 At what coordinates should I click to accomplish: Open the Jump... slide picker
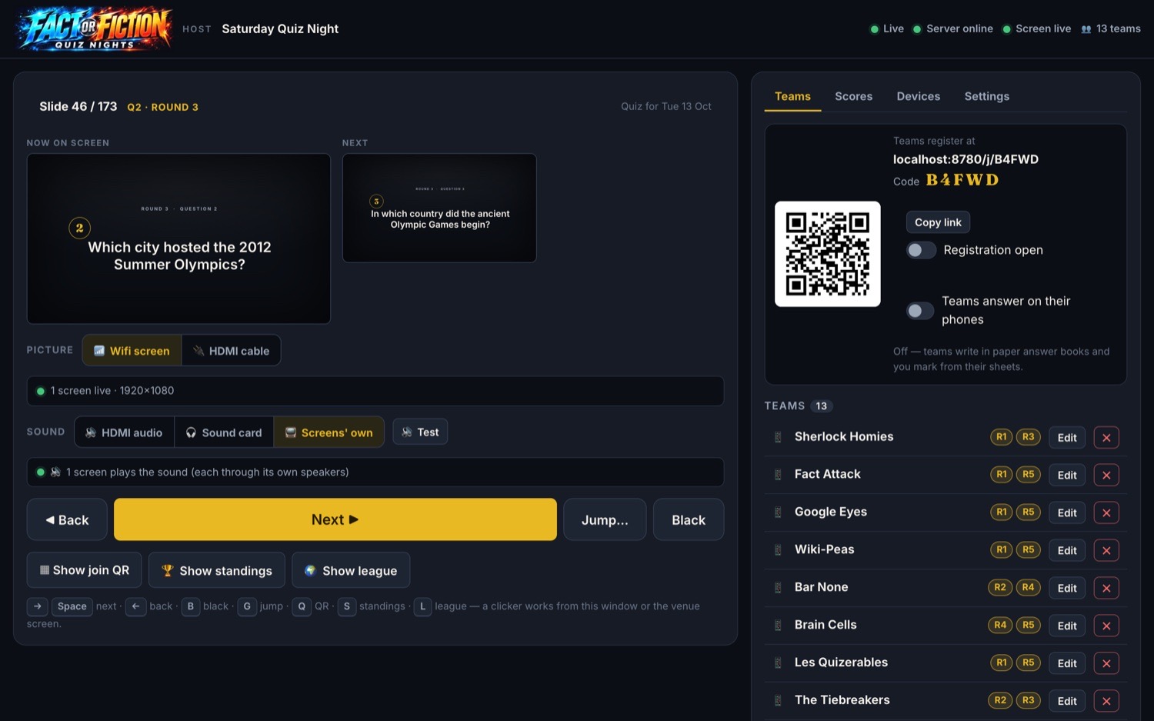pyautogui.click(x=605, y=519)
